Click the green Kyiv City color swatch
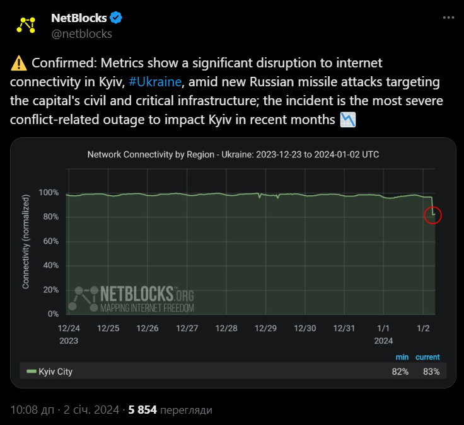Screen dimensions: 464x425 tap(31, 371)
